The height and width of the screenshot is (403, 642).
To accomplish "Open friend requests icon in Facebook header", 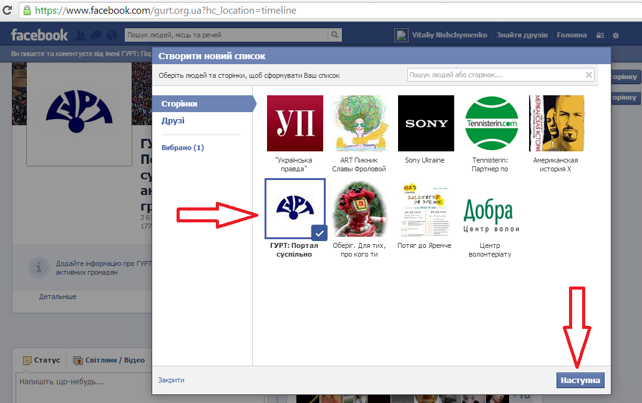I will pyautogui.click(x=80, y=36).
